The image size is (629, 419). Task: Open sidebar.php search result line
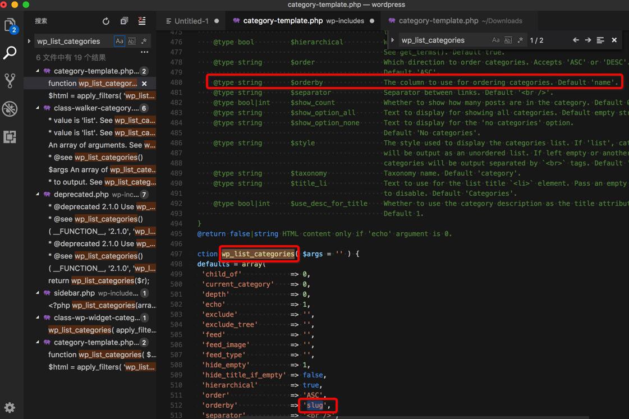102,305
